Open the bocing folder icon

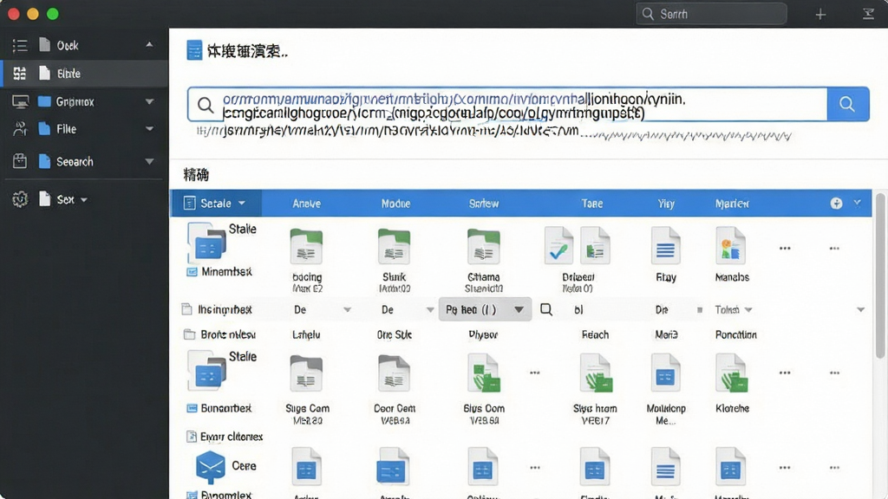pyautogui.click(x=306, y=247)
